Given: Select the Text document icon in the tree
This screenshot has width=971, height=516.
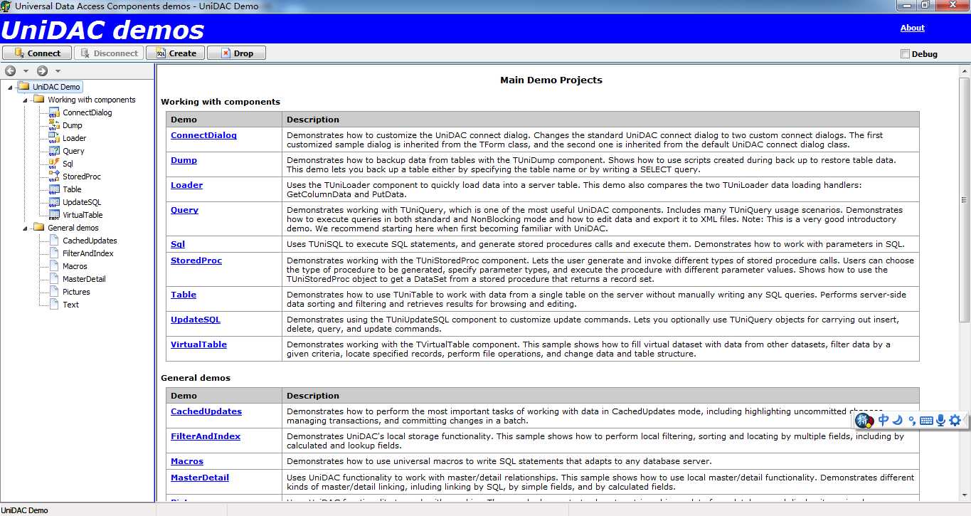Looking at the screenshot, I should (54, 305).
